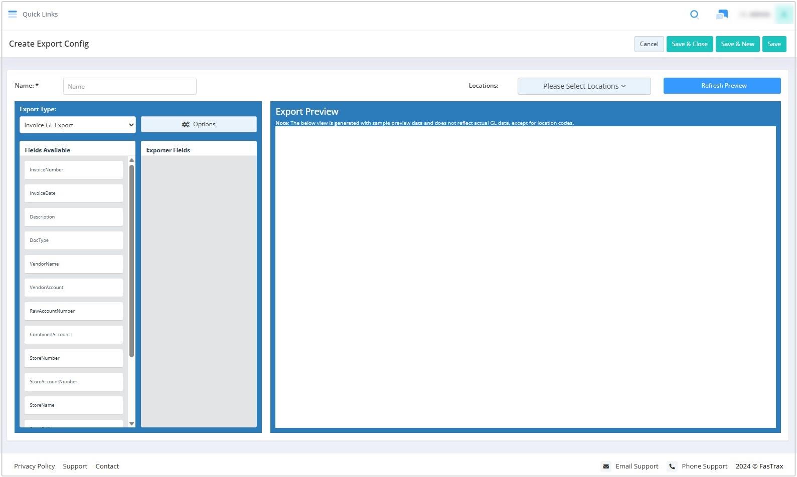Click the scroll down arrow in Fields Available

[131, 423]
